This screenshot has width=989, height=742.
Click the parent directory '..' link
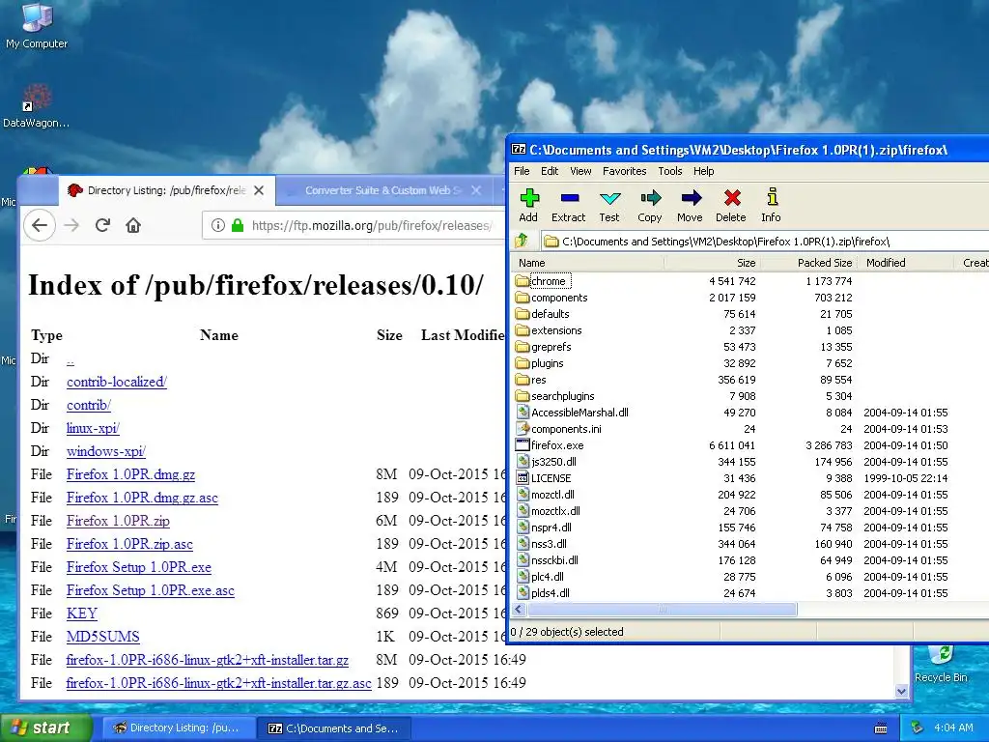click(x=70, y=359)
